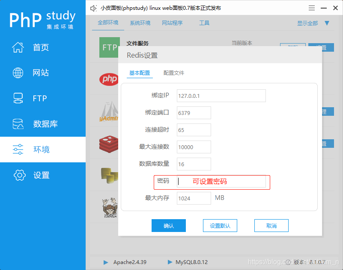Select the 基本配置 tab in Redis设置
343x270 pixels.
point(140,73)
